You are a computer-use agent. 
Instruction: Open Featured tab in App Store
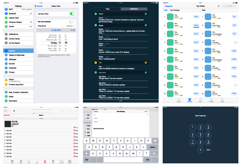point(179,100)
